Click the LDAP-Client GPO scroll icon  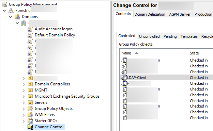point(124,78)
